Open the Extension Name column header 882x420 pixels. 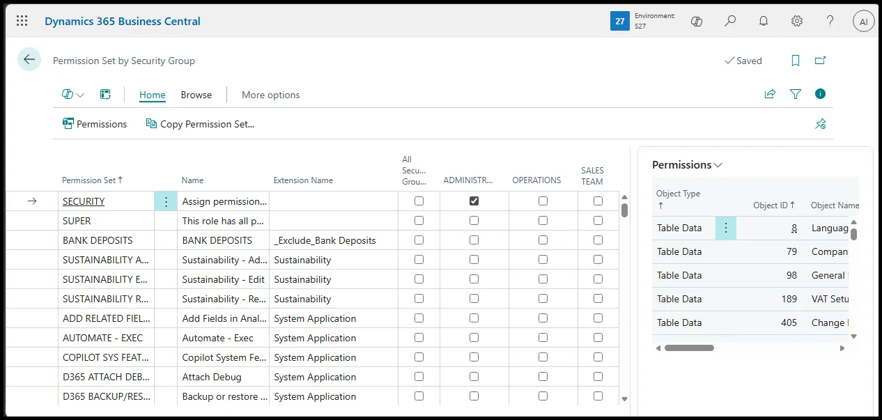coord(303,180)
